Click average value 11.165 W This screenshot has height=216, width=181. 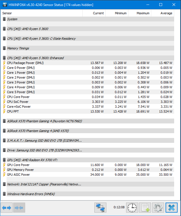coord(166,165)
